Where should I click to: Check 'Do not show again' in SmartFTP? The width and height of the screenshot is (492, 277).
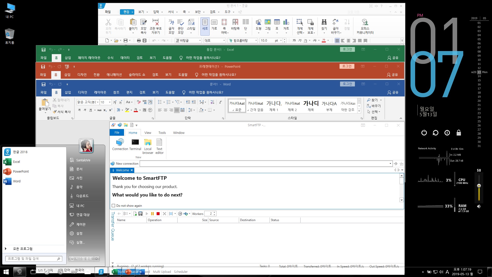(x=114, y=206)
